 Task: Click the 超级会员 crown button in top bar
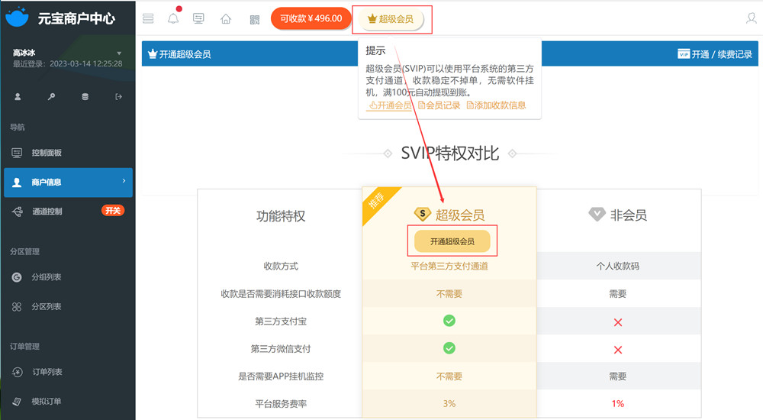click(391, 19)
